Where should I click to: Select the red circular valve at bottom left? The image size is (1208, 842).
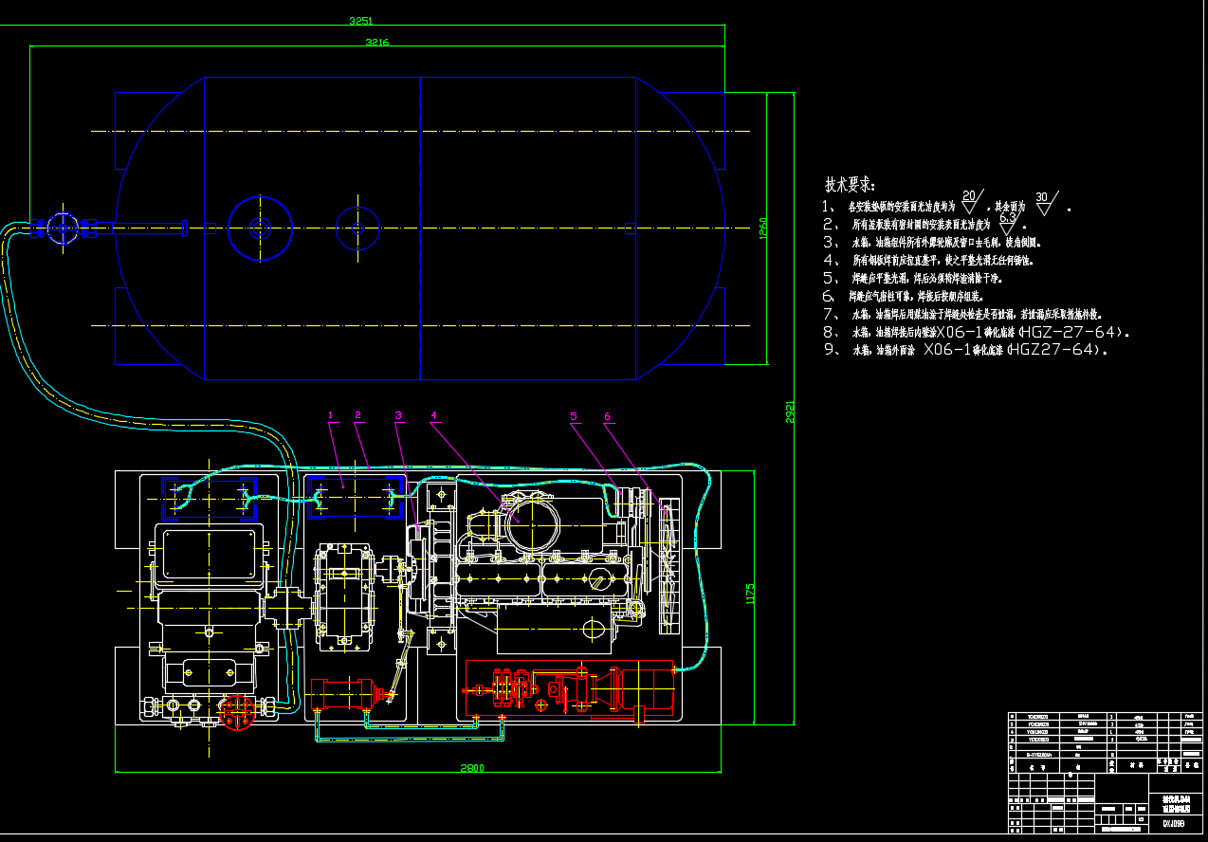233,712
